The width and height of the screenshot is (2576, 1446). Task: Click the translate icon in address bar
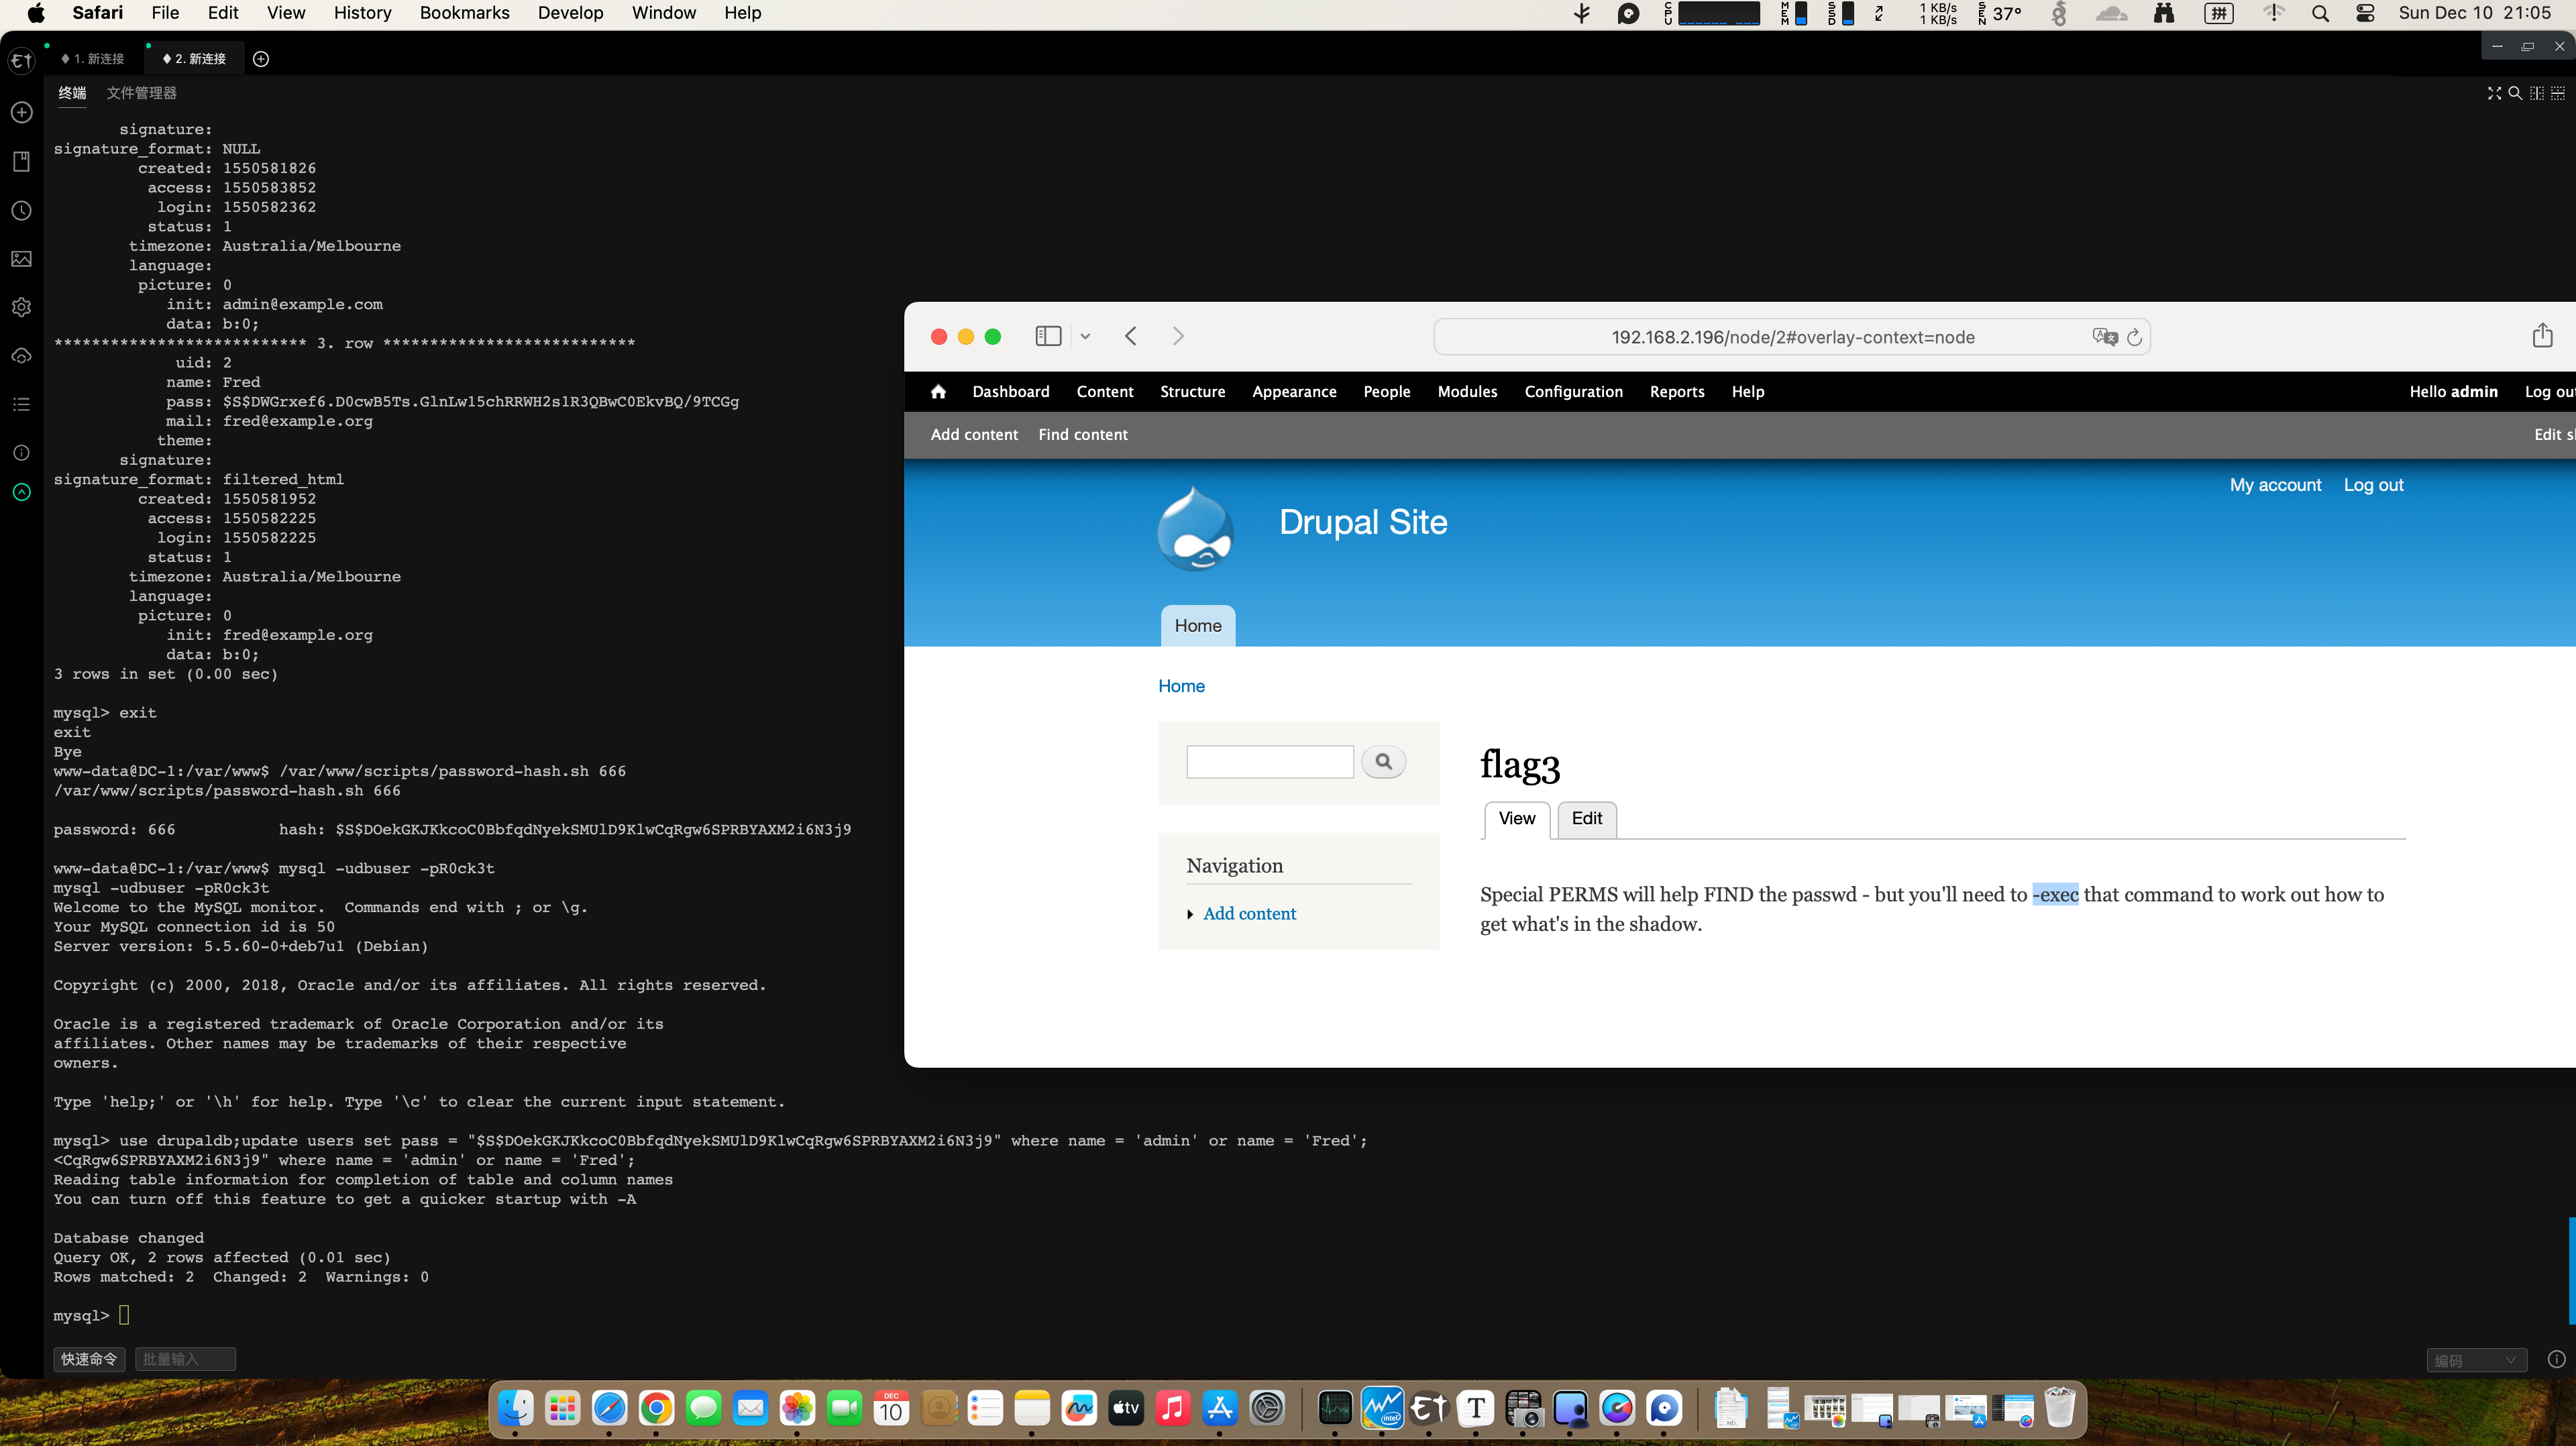(2104, 337)
